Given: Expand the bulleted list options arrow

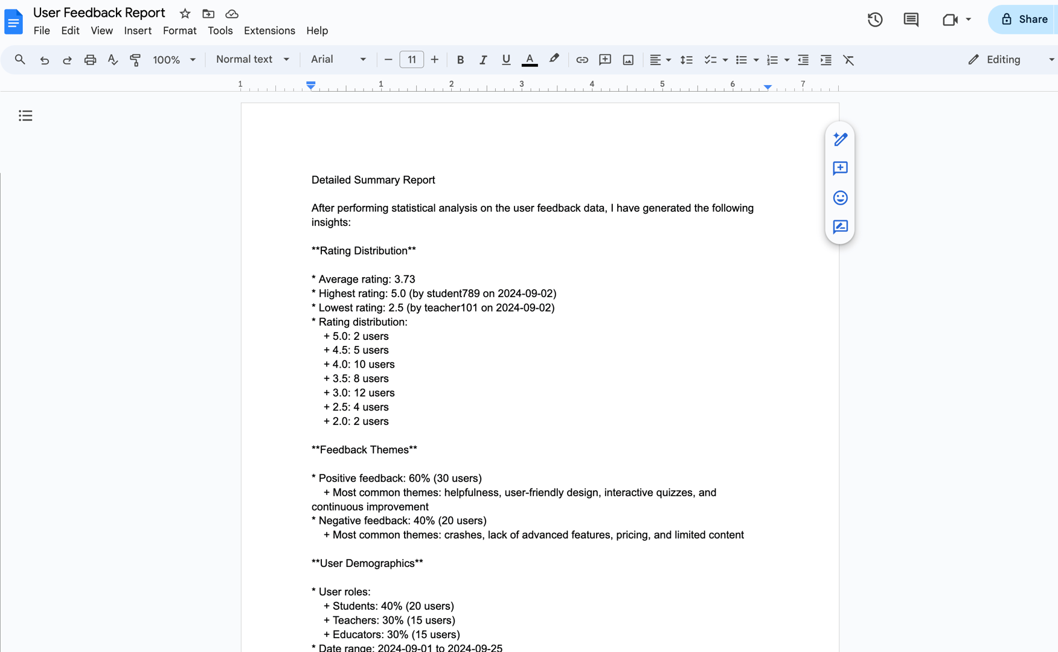Looking at the screenshot, I should (x=756, y=60).
